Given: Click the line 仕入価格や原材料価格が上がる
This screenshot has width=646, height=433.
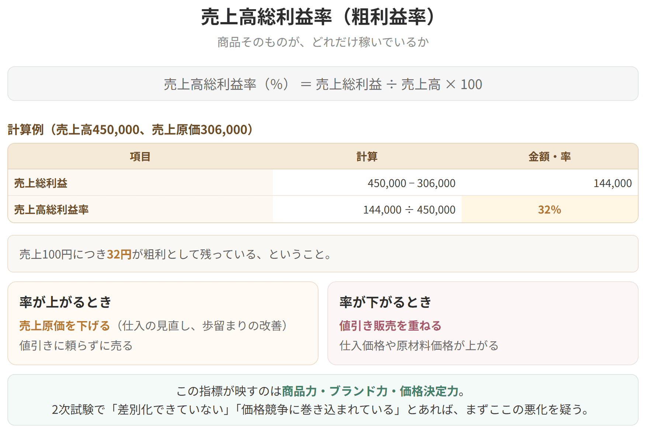Looking at the screenshot, I should [x=419, y=345].
